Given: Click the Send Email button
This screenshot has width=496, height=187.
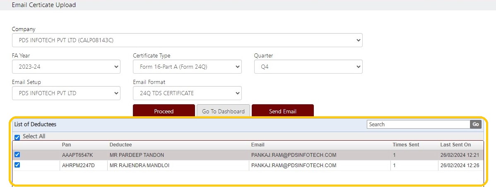Looking at the screenshot, I should 283,111.
